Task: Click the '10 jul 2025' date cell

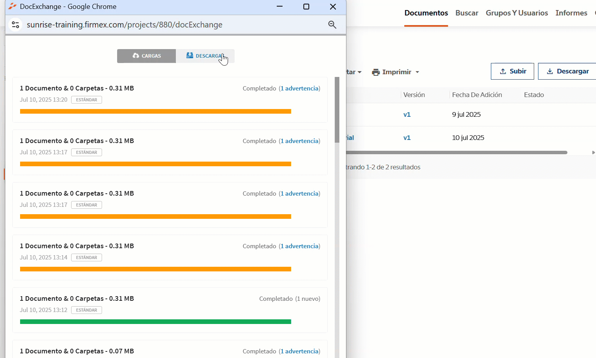Action: [x=468, y=138]
